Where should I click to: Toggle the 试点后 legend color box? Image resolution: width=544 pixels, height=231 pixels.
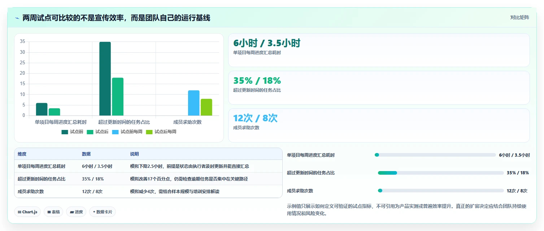[x=90, y=132]
